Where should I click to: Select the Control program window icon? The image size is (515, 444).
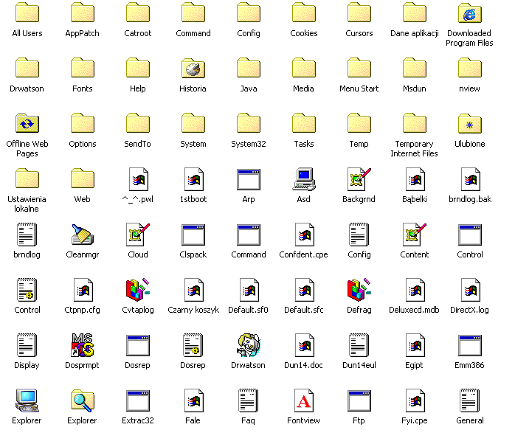(x=470, y=235)
